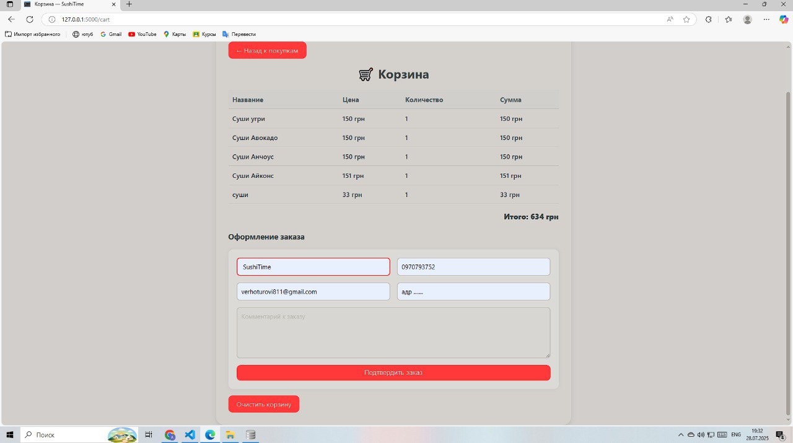
Task: Open a new browser tab
Action: tap(129, 4)
